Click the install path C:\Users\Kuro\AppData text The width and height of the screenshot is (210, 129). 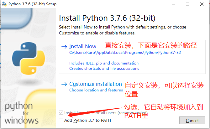pyautogui.click(x=125, y=53)
